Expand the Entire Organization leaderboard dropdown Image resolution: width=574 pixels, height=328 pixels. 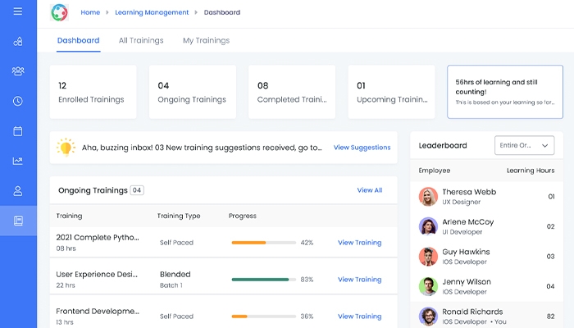coord(524,145)
